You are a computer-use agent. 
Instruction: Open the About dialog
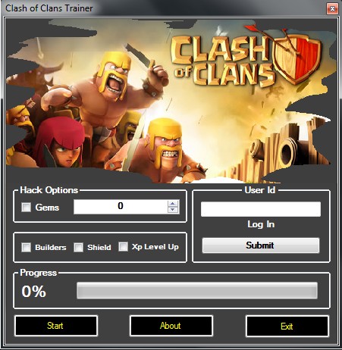(171, 326)
